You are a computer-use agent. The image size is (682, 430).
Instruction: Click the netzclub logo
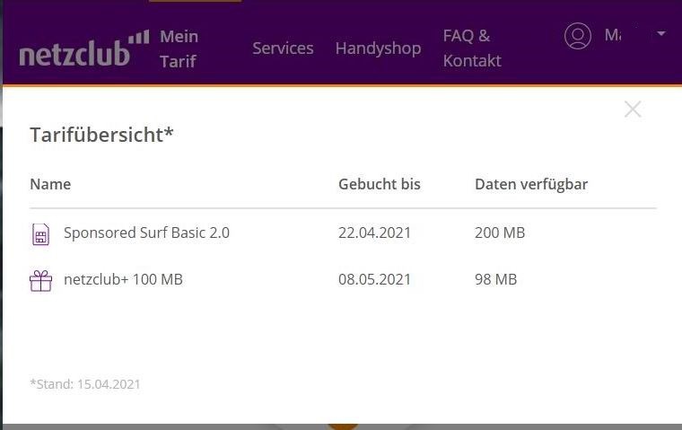point(84,49)
